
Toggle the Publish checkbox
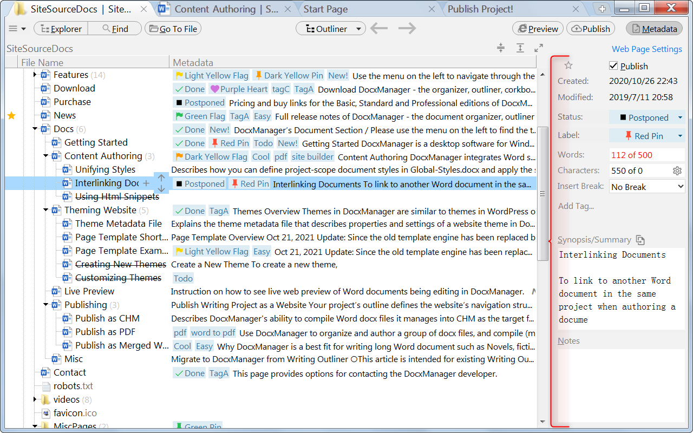[x=613, y=66]
